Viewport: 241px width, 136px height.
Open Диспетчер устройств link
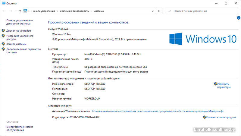pyautogui.click(x=19, y=31)
